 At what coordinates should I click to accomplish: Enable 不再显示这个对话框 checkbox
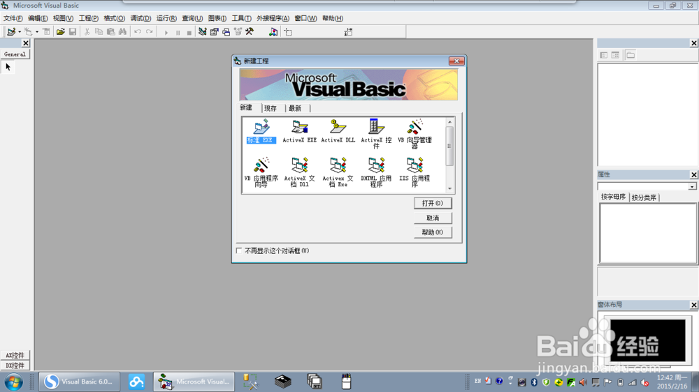coord(239,251)
